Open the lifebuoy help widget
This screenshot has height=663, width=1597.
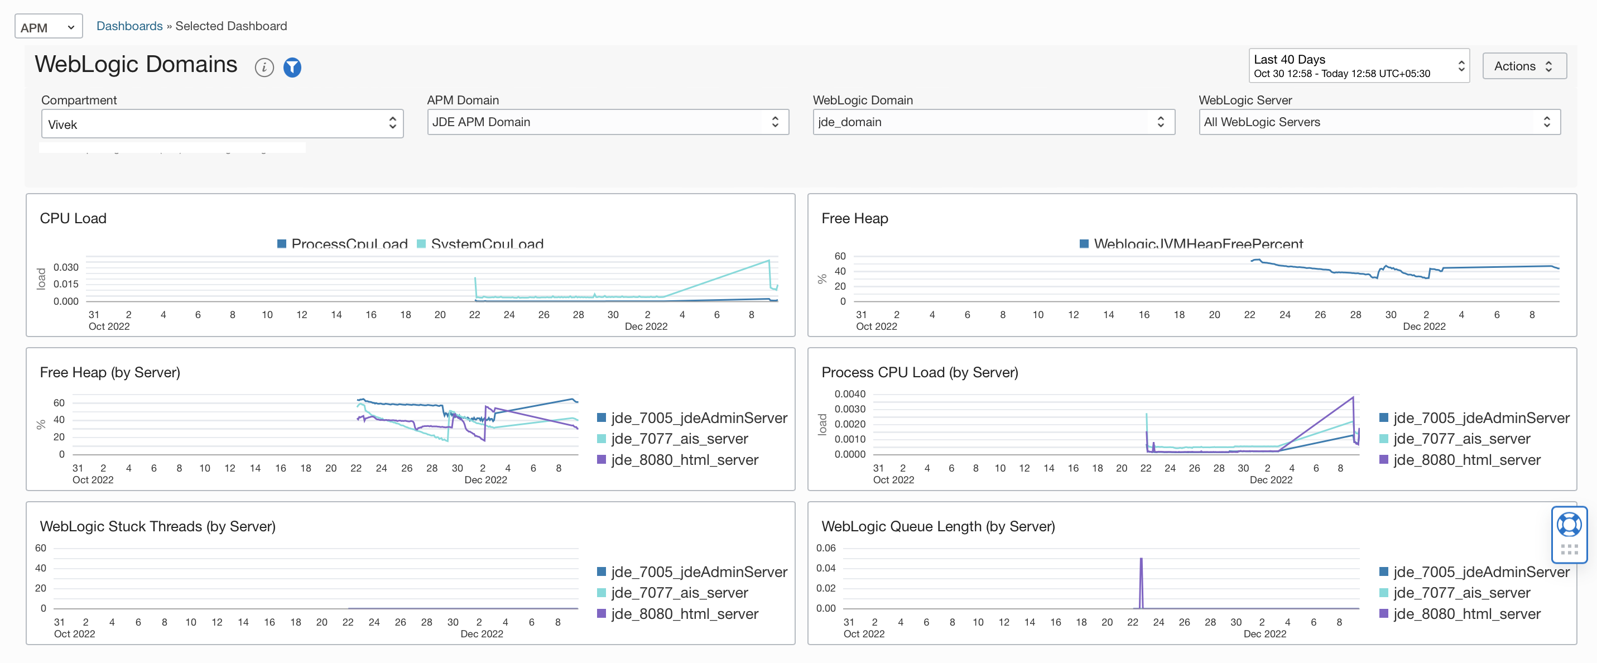coord(1569,525)
